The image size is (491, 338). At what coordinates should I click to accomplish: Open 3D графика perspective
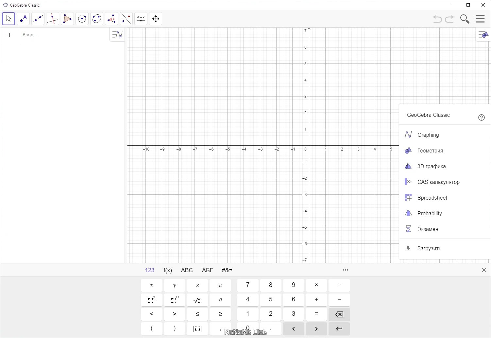click(x=445, y=166)
